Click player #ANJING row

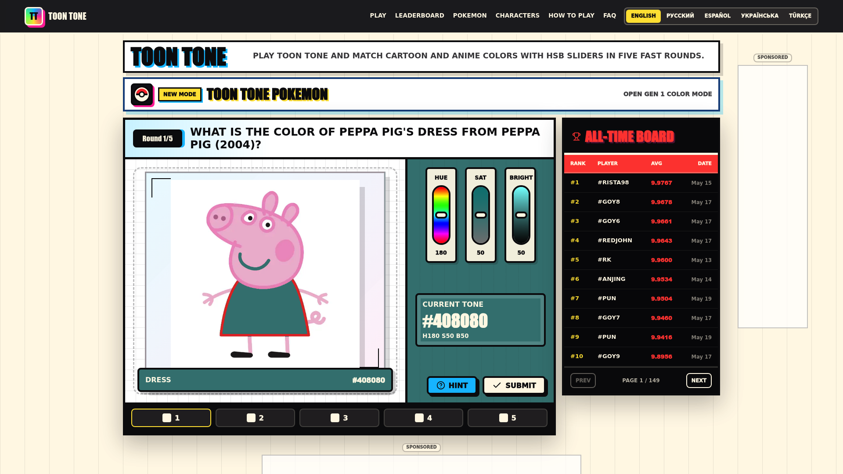(641, 279)
